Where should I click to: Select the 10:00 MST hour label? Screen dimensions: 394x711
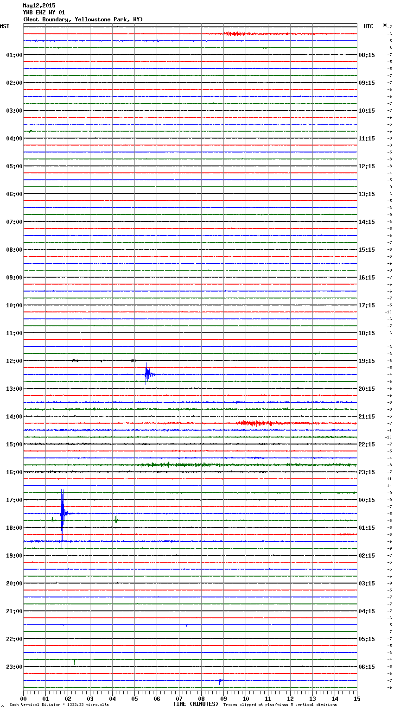coord(14,305)
